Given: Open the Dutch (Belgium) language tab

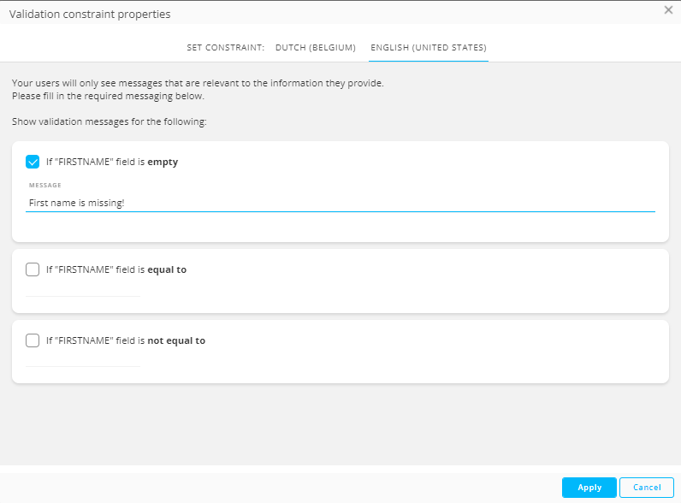Looking at the screenshot, I should point(315,48).
